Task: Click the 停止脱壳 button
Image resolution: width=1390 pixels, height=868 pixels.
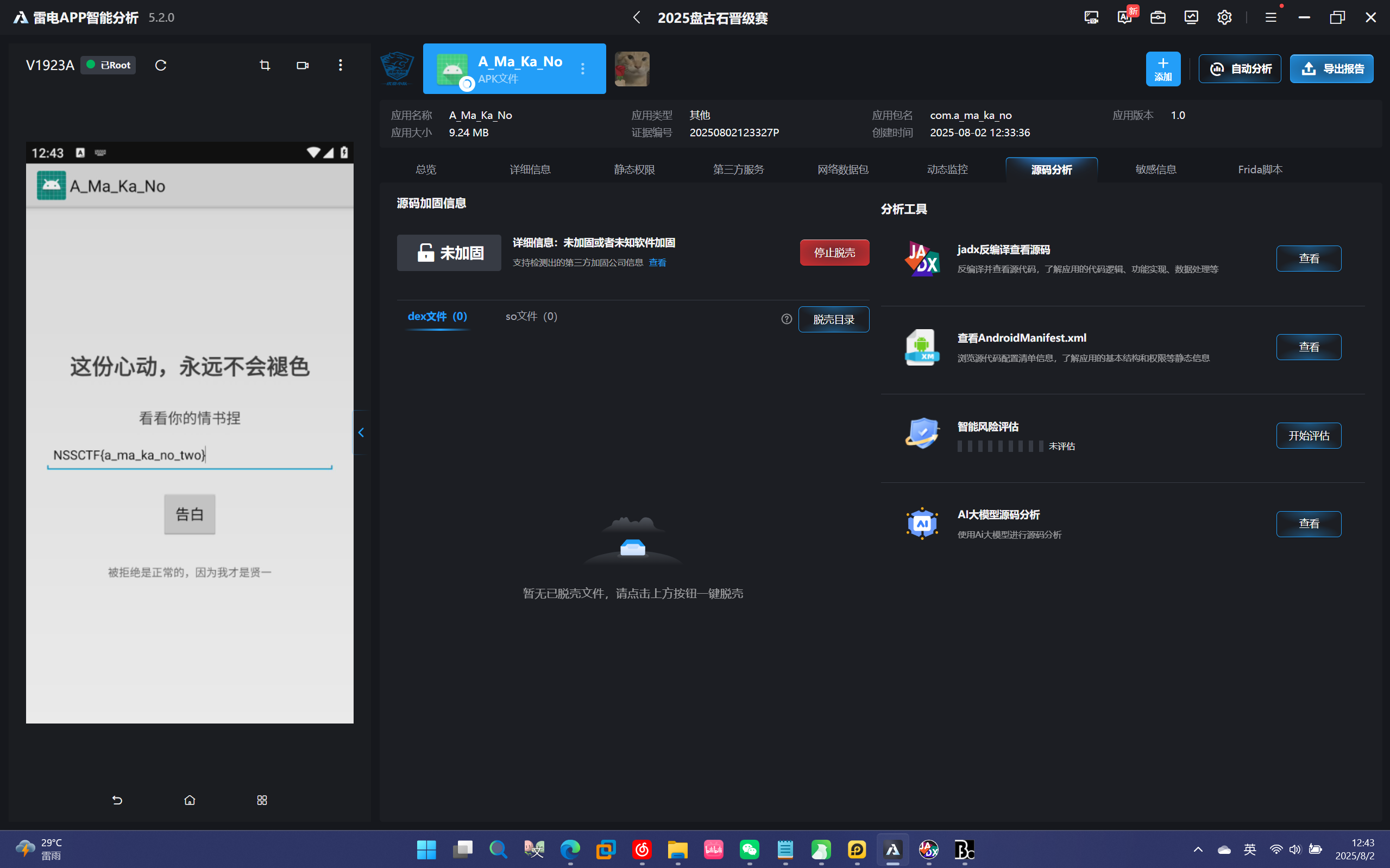Action: pyautogui.click(x=834, y=253)
